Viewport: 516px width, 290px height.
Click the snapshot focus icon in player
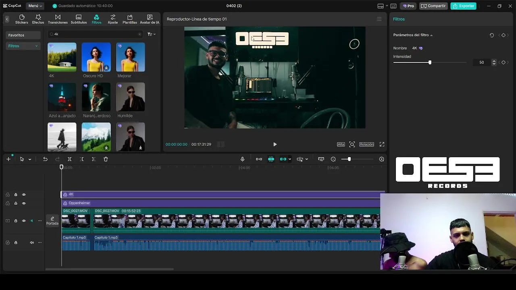pos(352,144)
